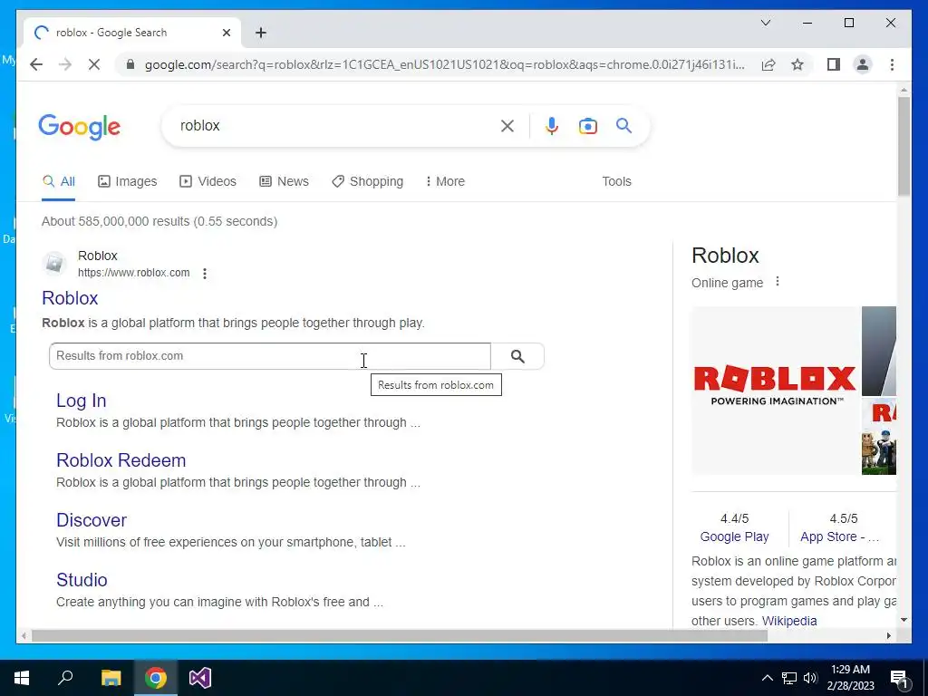
Task: Click the Roblox characters thumbnail image
Action: pyautogui.click(x=879, y=437)
